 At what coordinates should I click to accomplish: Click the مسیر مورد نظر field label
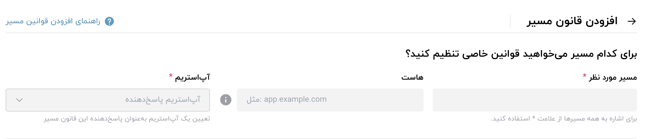613,77
